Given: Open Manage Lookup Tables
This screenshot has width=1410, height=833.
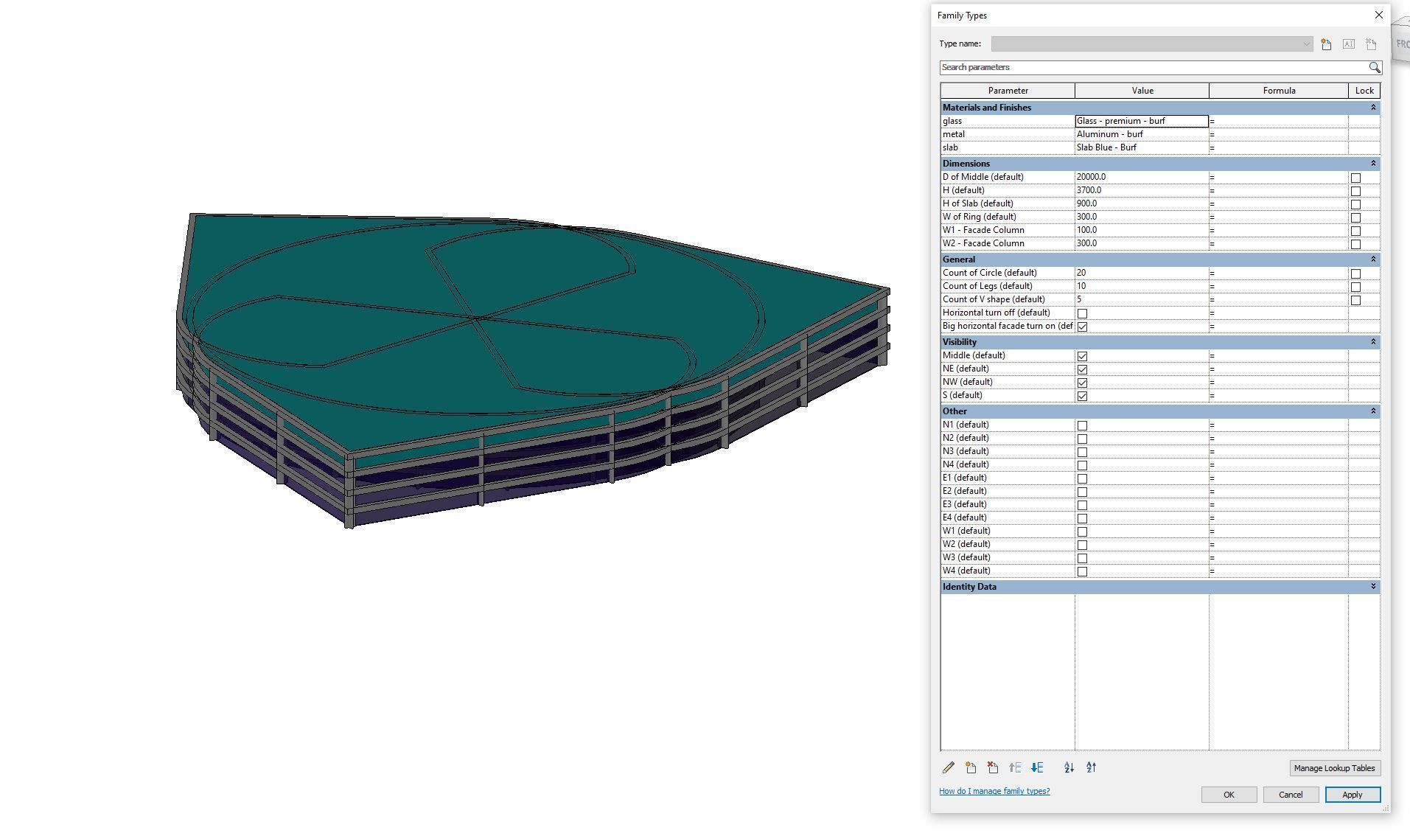Looking at the screenshot, I should 1334,768.
